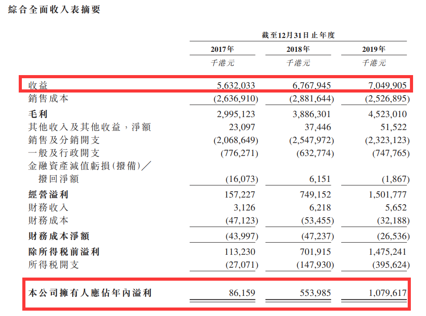Image resolution: width=426 pixels, height=316 pixels.
Task: Click the 除所得稅前溢利 row label
Action: pos(64,252)
